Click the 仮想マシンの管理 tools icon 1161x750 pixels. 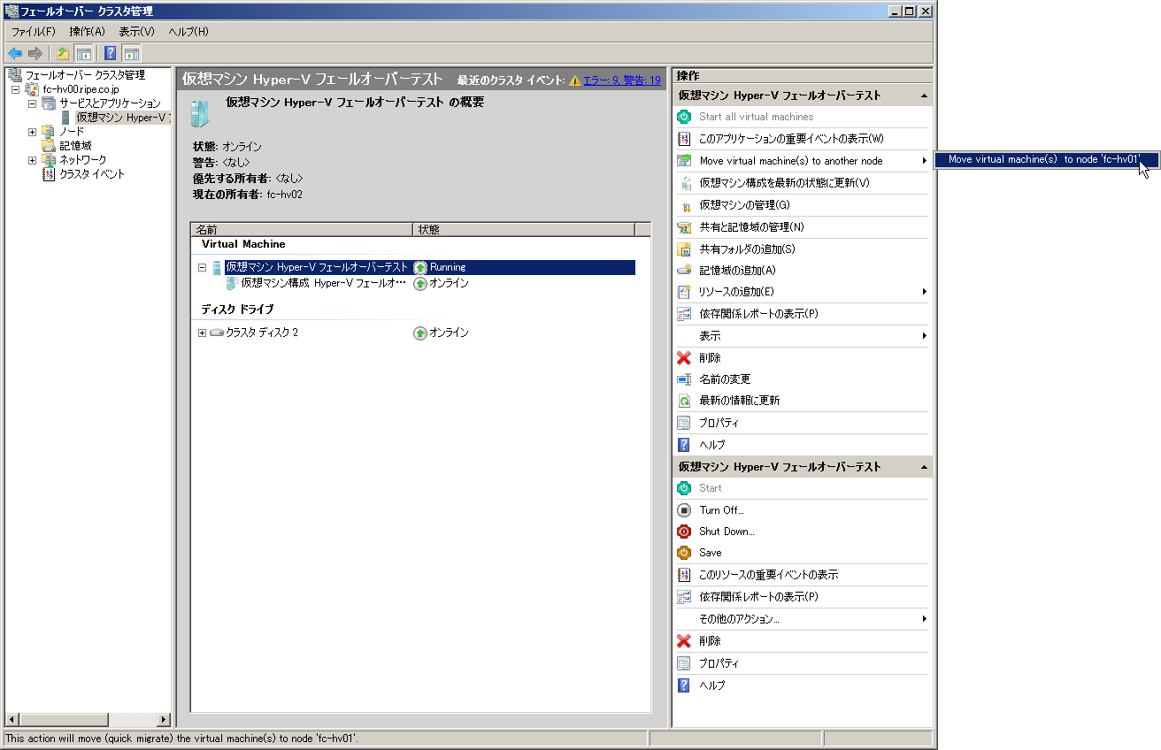pos(684,205)
